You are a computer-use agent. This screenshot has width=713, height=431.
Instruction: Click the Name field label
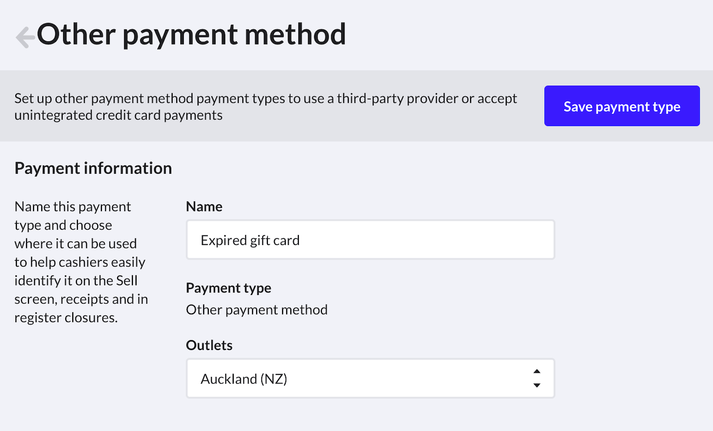click(204, 206)
